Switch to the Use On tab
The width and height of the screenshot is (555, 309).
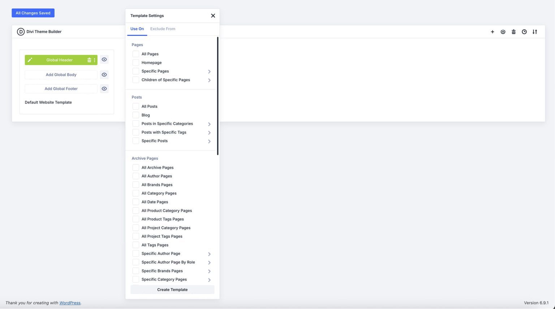[x=137, y=29]
